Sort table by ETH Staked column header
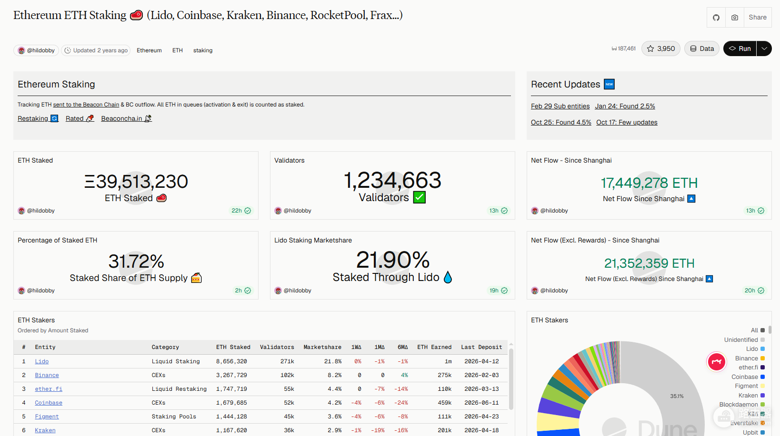 tap(233, 347)
